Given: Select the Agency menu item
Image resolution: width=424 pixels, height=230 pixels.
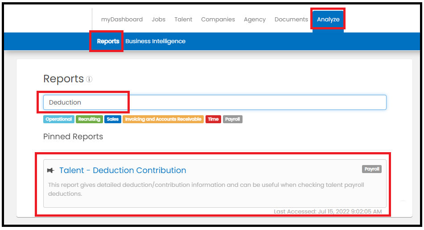Looking at the screenshot, I should pyautogui.click(x=255, y=20).
